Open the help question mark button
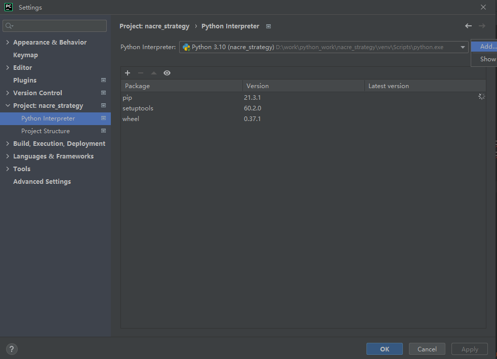Viewport: 497px width, 359px height. click(x=12, y=349)
